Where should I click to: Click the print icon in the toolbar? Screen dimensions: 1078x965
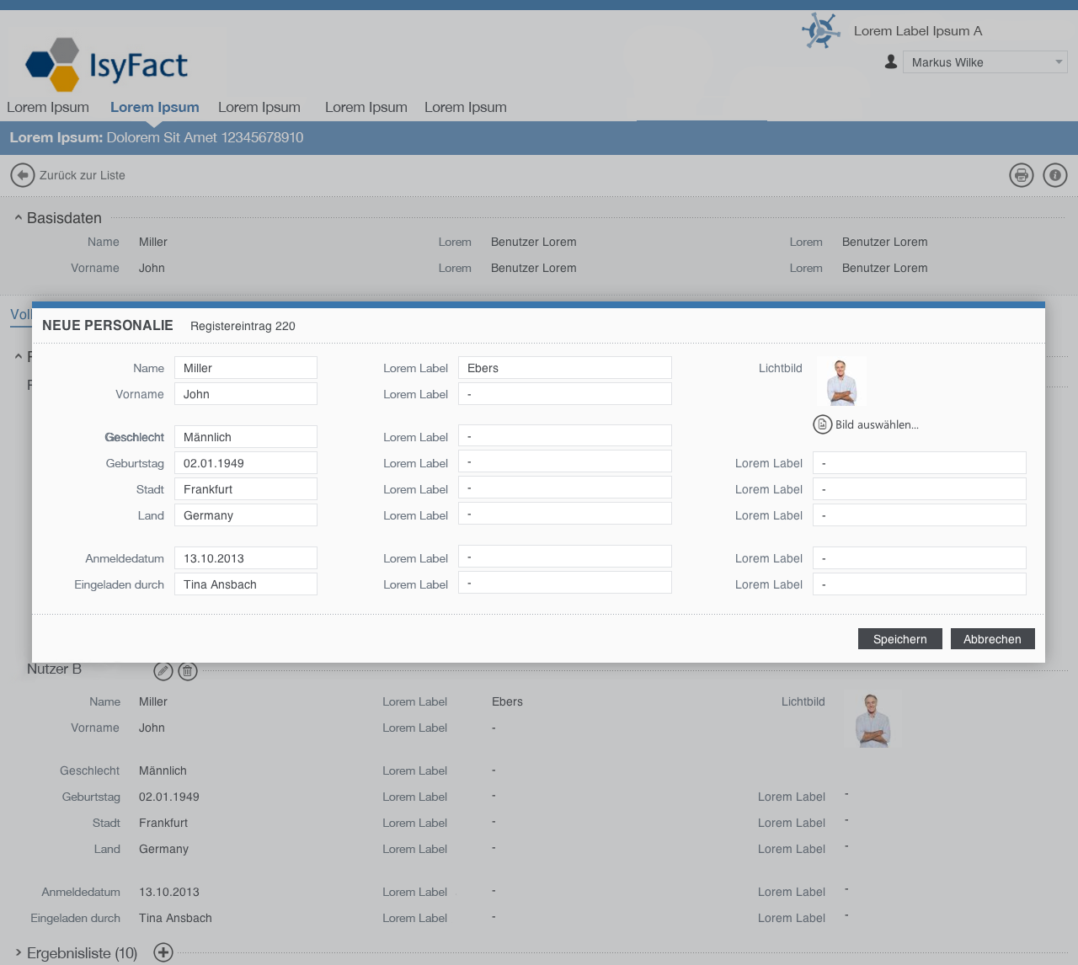pyautogui.click(x=1022, y=175)
